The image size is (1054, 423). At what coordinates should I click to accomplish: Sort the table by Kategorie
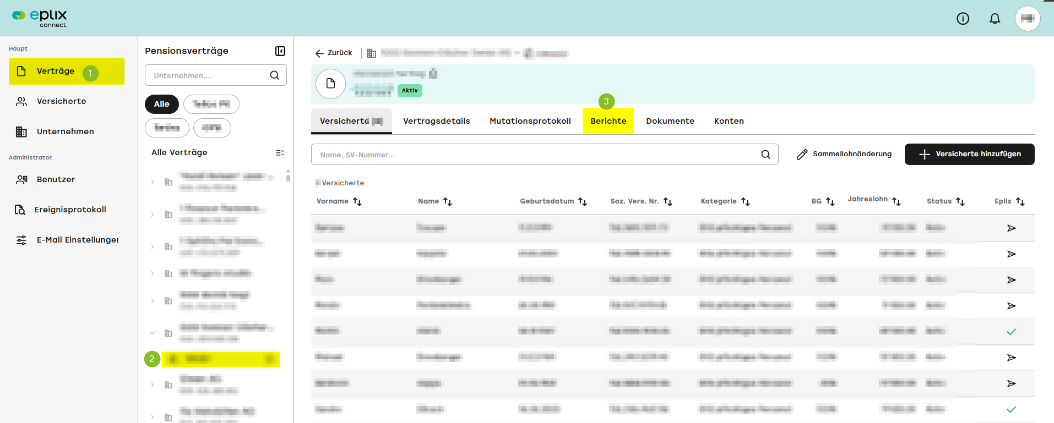(x=746, y=202)
